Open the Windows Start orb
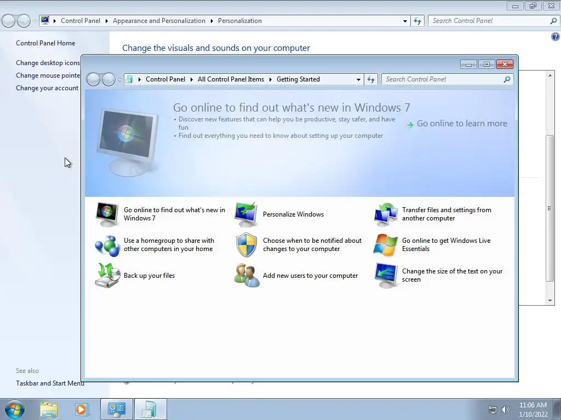The width and height of the screenshot is (561, 420). [x=15, y=409]
